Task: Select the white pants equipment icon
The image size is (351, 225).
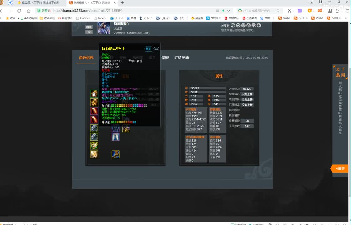Action: tap(115, 137)
